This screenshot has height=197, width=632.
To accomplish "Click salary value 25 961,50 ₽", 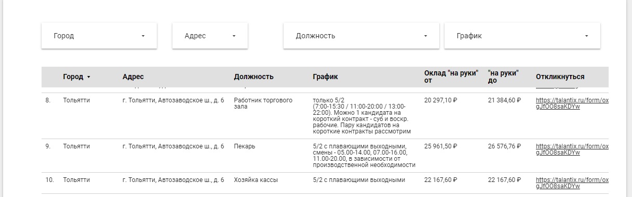I will coord(441,146).
